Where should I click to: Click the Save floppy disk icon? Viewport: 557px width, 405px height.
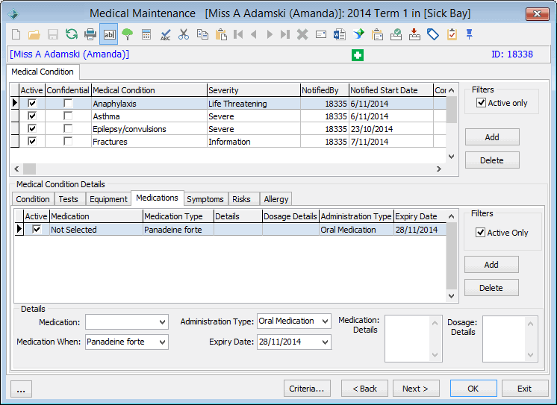pos(53,34)
